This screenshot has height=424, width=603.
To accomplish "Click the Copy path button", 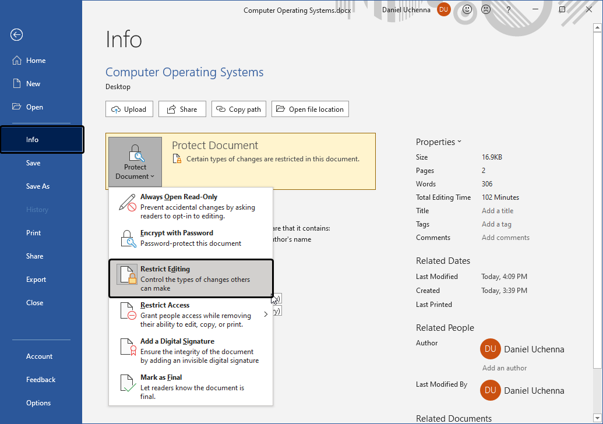I will click(238, 109).
